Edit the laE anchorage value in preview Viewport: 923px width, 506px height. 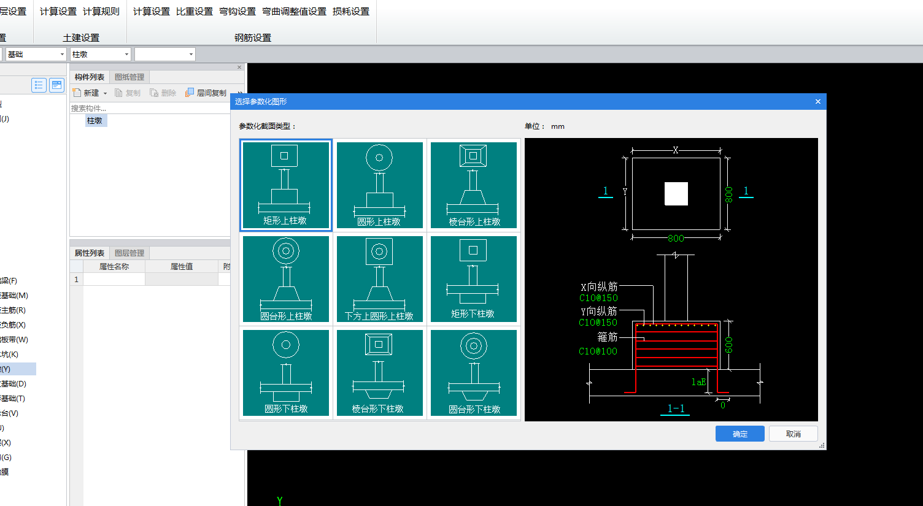698,382
